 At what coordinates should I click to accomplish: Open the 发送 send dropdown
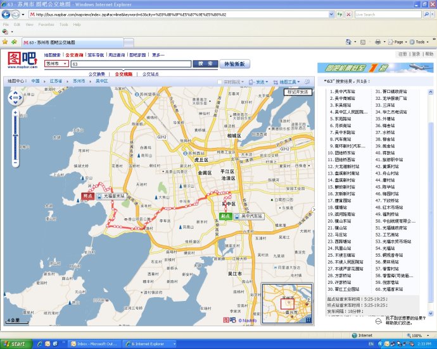tap(262, 82)
